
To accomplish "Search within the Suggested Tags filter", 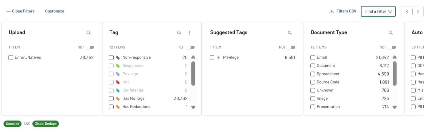I will pos(290,33).
